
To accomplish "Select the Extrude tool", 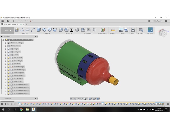I will tap(39, 30).
